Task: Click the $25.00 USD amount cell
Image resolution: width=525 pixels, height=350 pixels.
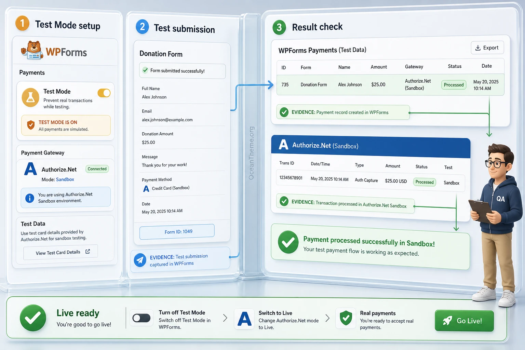Action: coord(396,181)
